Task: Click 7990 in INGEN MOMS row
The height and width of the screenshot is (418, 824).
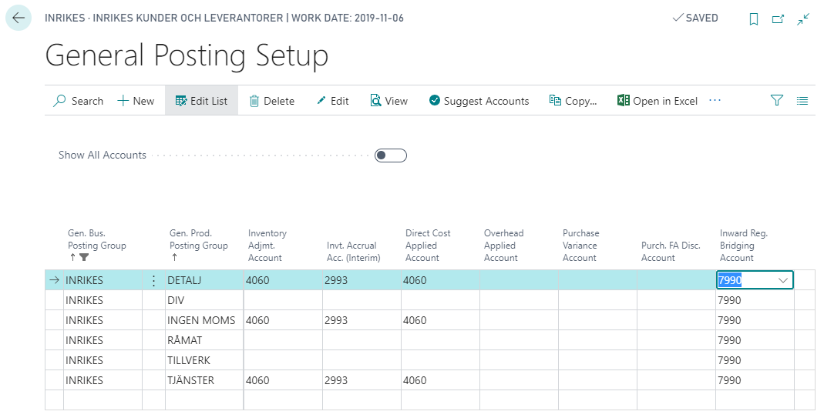Action: click(755, 320)
